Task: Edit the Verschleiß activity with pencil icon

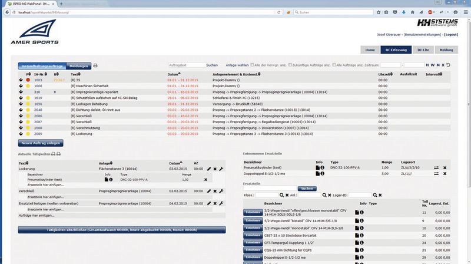Action: (x=209, y=192)
